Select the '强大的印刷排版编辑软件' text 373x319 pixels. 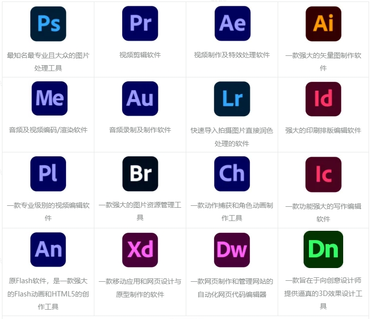point(324,130)
